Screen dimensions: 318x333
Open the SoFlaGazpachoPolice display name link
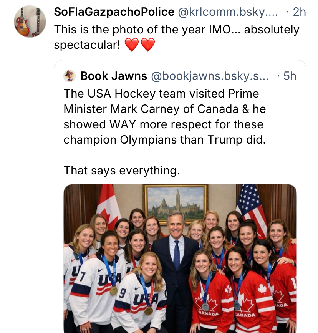point(114,12)
